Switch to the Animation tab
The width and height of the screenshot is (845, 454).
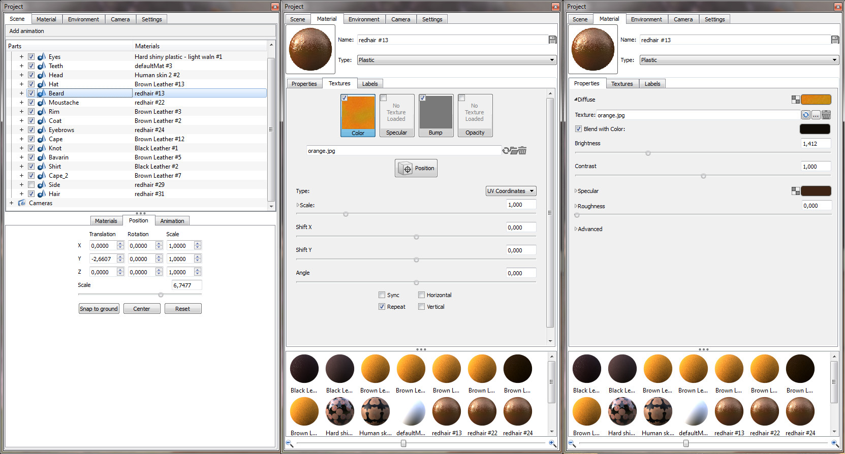point(172,221)
